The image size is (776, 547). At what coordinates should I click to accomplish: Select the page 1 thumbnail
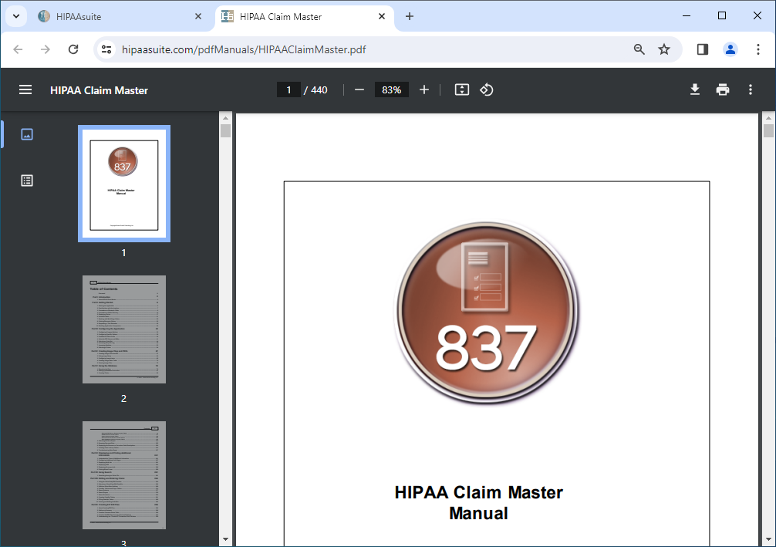(124, 184)
